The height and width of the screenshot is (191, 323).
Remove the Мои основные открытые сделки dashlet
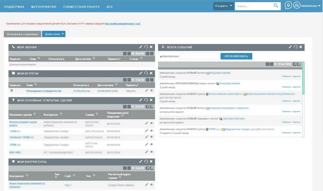click(151, 100)
